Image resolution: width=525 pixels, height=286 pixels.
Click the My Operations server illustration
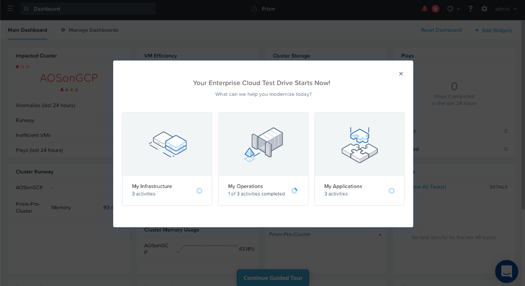point(263,144)
